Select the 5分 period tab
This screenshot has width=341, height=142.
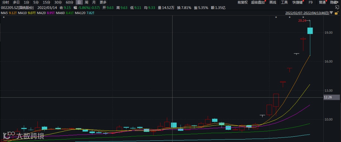[36, 3]
